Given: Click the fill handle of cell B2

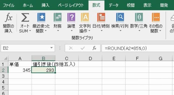Looking at the screenshot, I should pos(55,73).
